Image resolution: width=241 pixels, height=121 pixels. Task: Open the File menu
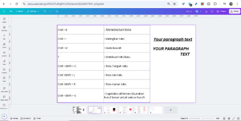11,11
